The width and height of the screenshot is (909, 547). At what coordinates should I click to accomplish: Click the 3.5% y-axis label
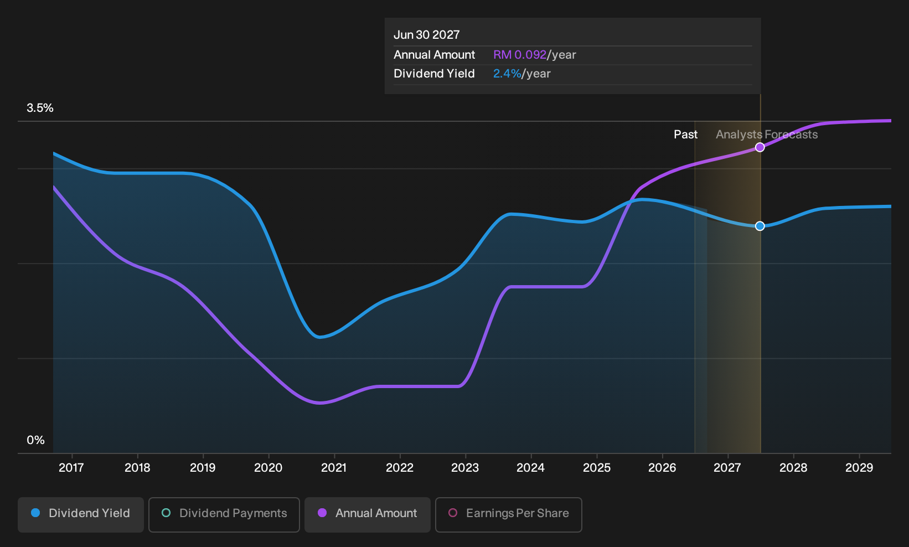pos(40,108)
